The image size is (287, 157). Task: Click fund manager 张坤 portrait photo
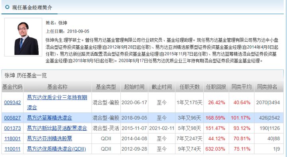23,37
